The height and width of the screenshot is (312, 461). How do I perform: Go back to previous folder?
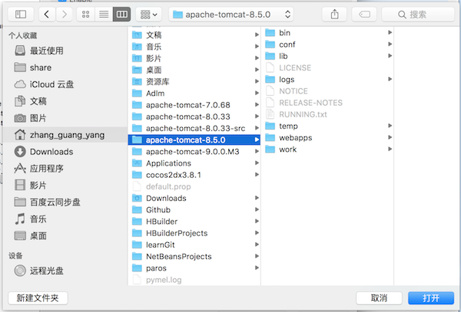(x=46, y=15)
